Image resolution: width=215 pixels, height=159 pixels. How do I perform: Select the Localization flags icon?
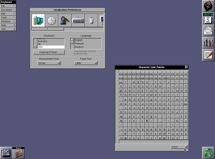pyautogui.click(x=38, y=20)
